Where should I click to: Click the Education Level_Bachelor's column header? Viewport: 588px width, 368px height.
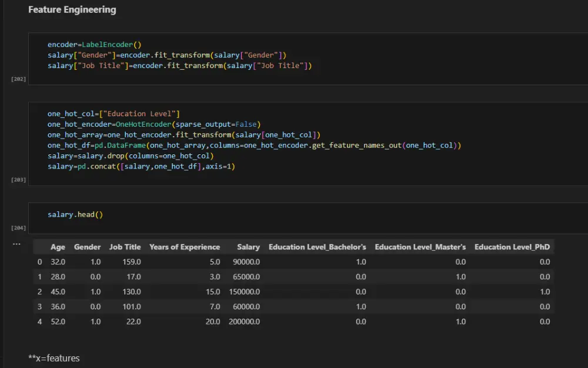tap(318, 247)
